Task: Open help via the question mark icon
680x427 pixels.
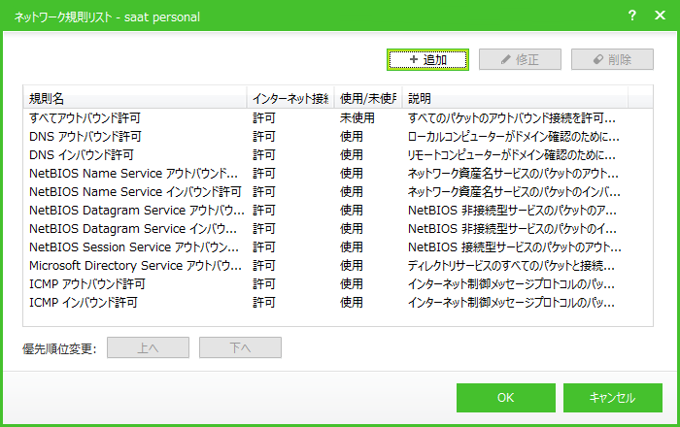Action: click(x=631, y=16)
